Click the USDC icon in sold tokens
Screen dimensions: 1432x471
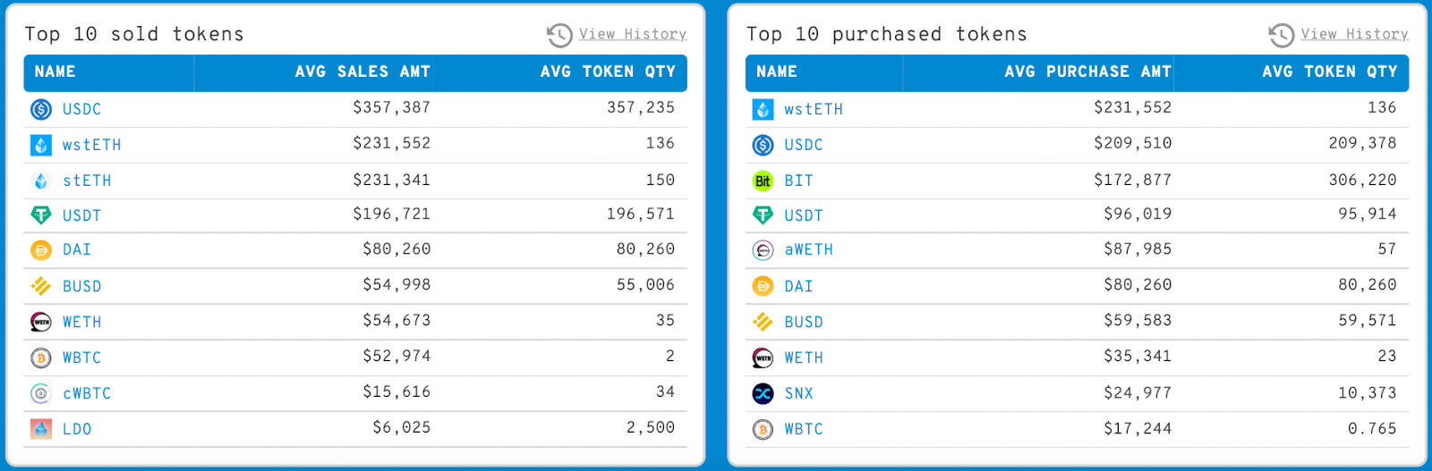tap(41, 109)
